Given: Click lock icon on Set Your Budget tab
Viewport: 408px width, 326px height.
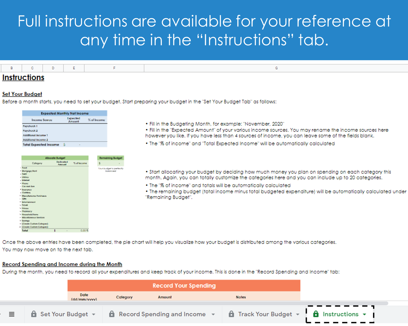Looking at the screenshot, I should [34, 314].
